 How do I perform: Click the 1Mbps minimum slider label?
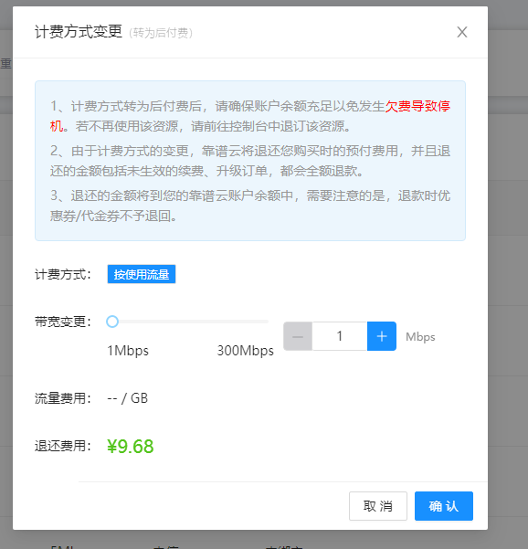pos(128,351)
